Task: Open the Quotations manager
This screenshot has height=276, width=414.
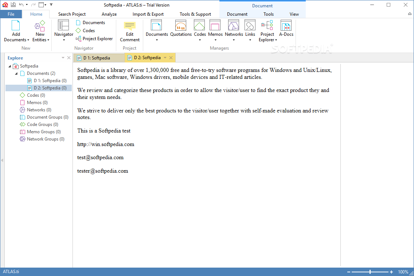Action: click(181, 28)
